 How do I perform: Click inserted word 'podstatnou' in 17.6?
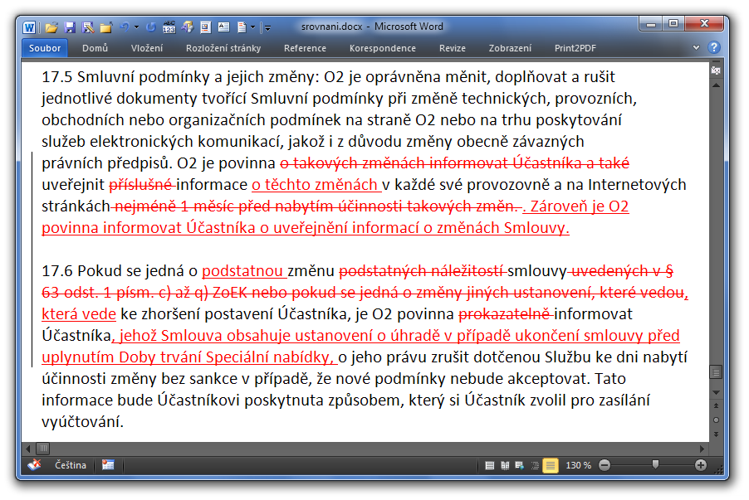[x=242, y=271]
